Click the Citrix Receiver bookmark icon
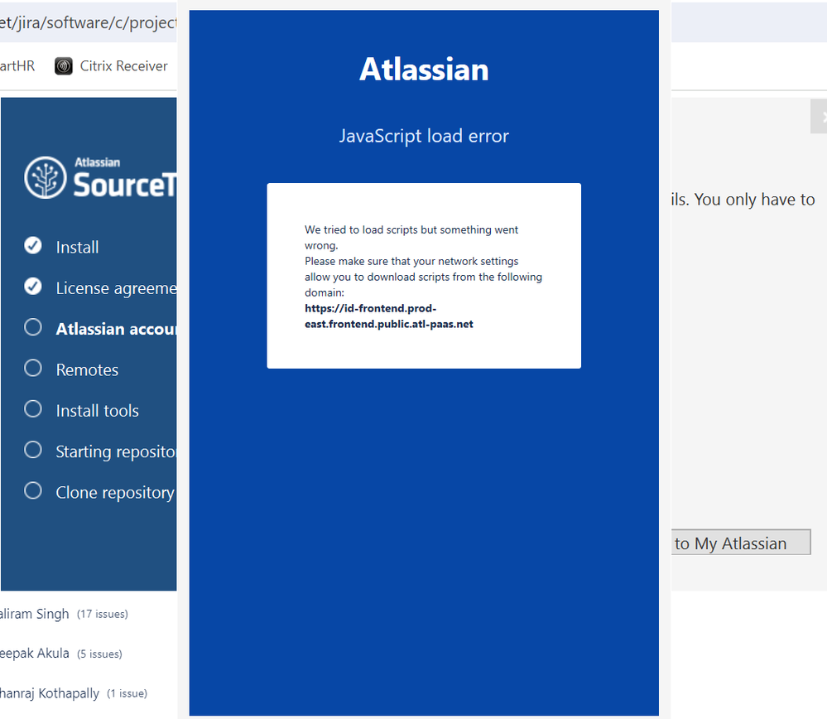The image size is (827, 719). 63,66
